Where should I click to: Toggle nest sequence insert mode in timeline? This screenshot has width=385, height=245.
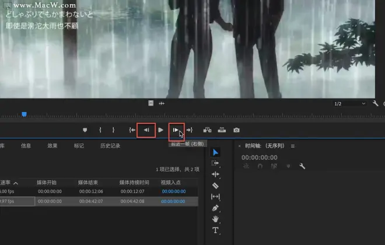tap(246, 166)
